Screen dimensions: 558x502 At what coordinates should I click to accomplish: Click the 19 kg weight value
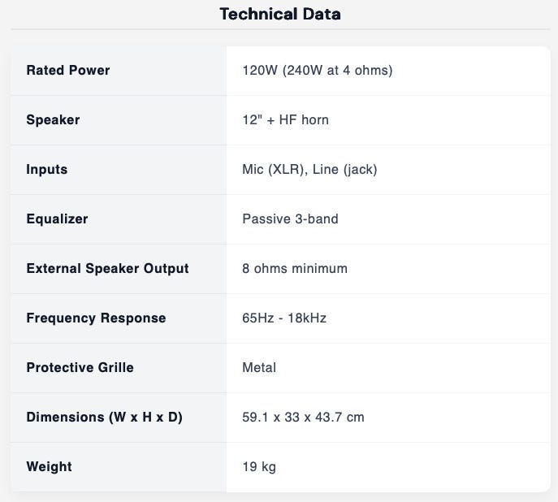[259, 466]
